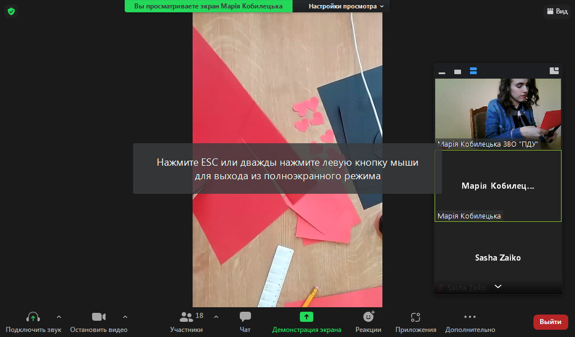Image resolution: width=575 pixels, height=337 pixels.
Task: Open the Вид view menu
Action: 556,11
